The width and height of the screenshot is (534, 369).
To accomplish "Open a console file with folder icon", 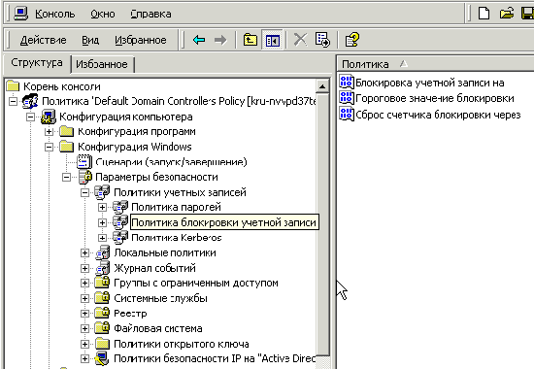I will click(507, 14).
